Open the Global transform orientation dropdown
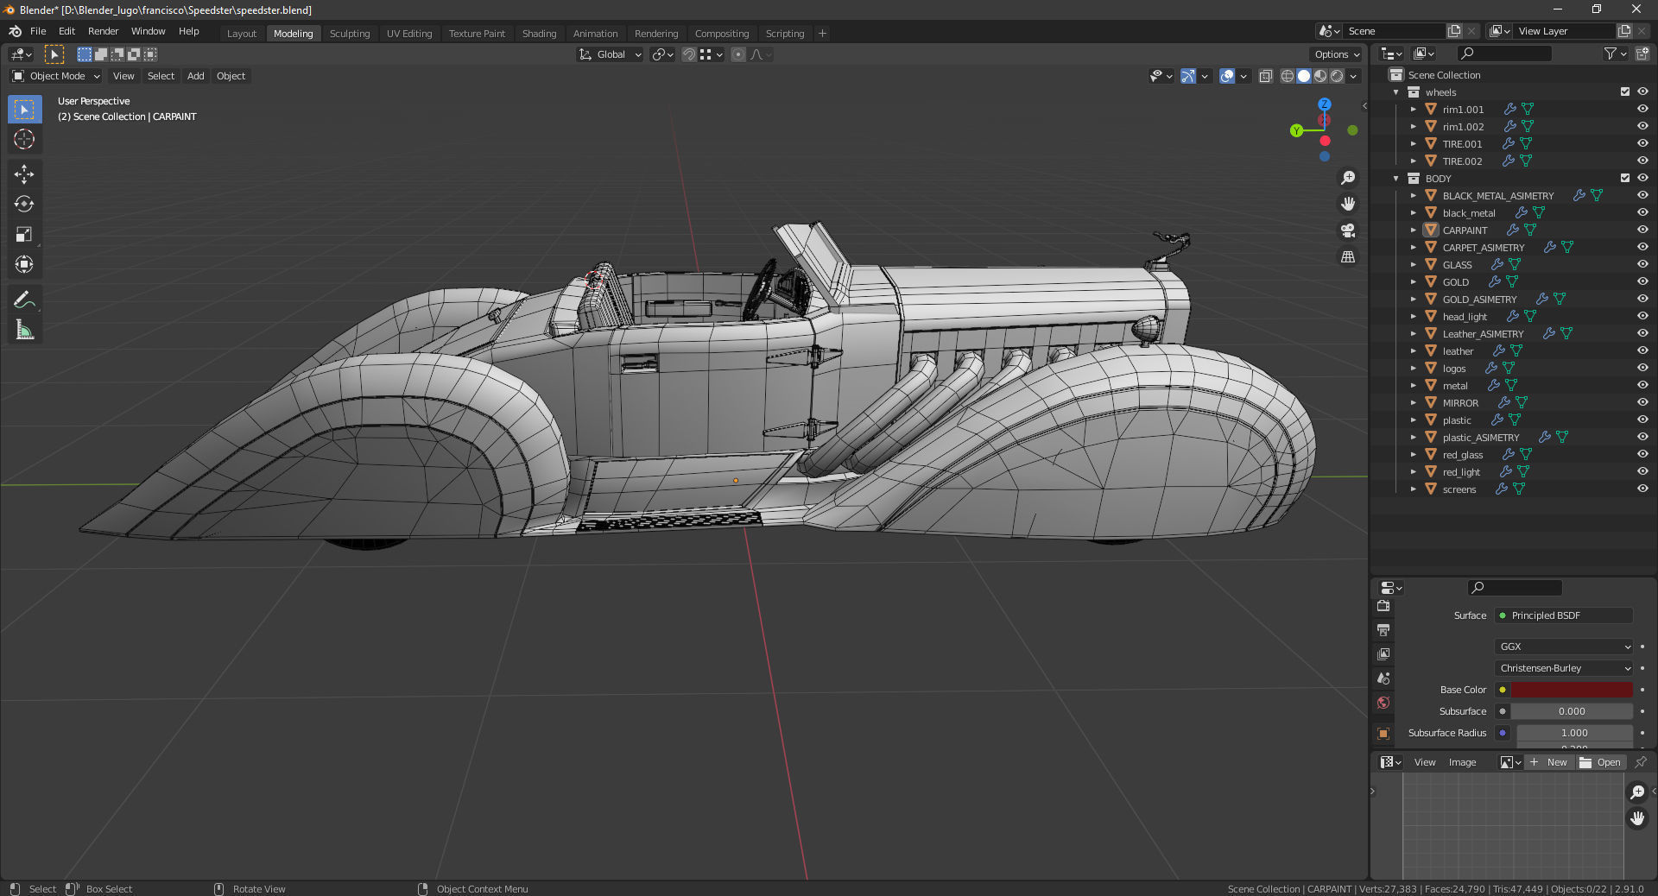Viewport: 1658px width, 896px height. tap(610, 54)
